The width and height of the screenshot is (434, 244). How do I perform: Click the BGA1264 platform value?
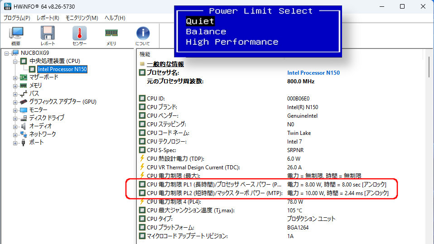point(298,227)
